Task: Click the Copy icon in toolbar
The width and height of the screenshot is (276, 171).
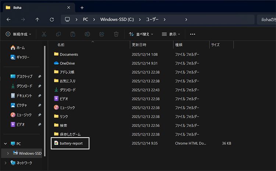Action: (x=59, y=34)
